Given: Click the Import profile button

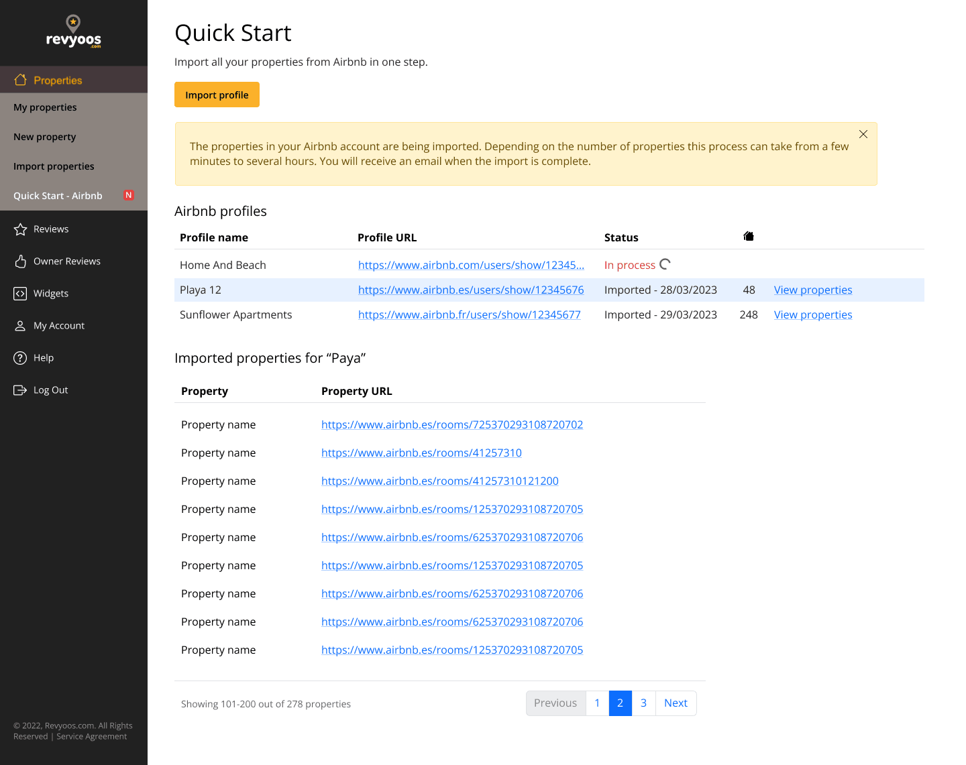Looking at the screenshot, I should 217,95.
